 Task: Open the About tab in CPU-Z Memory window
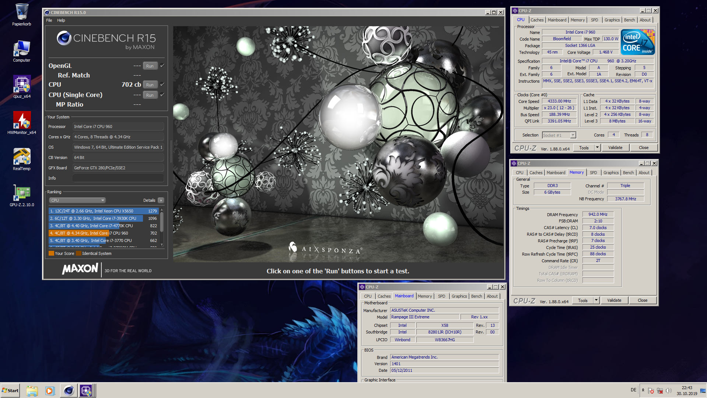[x=644, y=173]
